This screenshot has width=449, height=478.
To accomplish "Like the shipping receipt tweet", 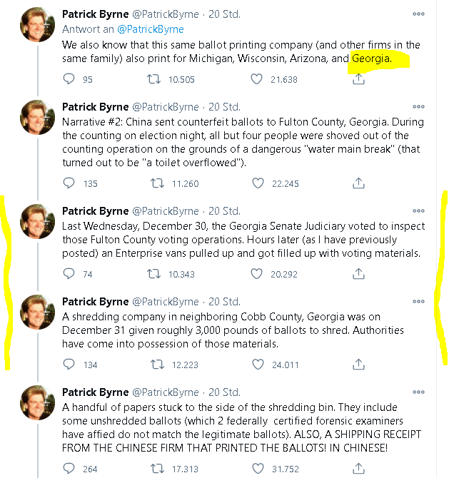I will click(257, 469).
